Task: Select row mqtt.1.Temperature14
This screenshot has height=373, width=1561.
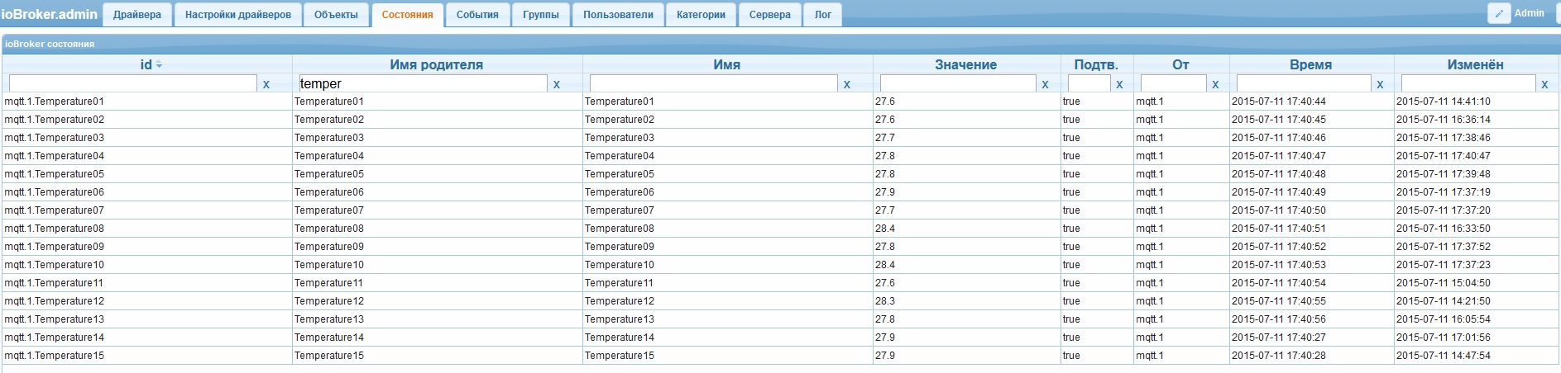Action: pos(780,338)
